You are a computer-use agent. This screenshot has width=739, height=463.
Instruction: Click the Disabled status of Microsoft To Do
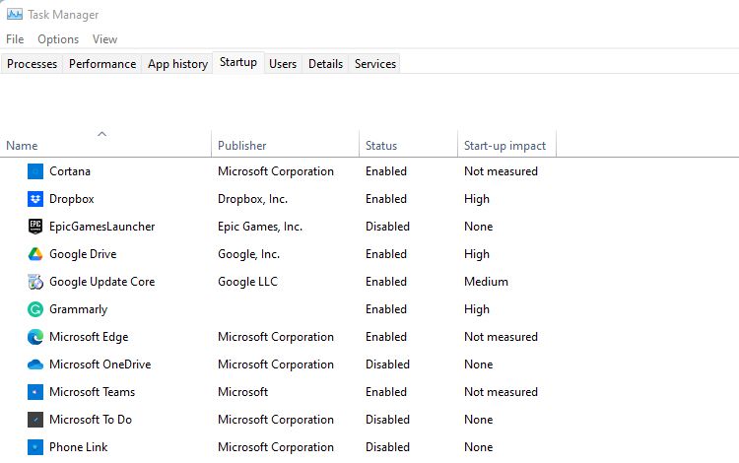(387, 420)
